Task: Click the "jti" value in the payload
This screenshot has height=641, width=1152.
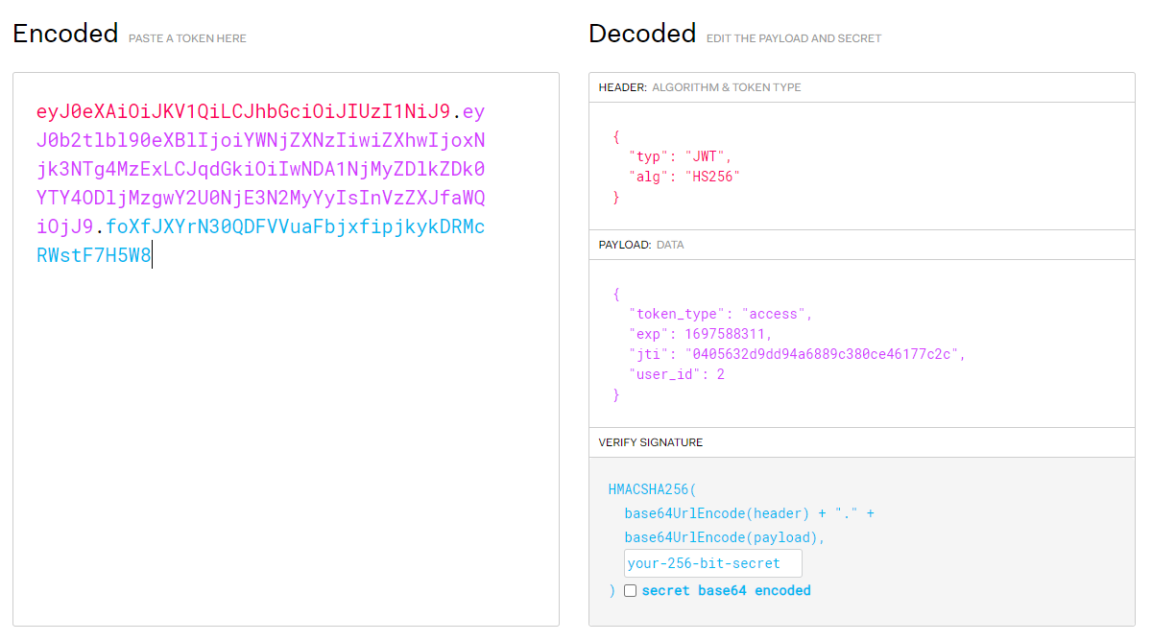Action: [824, 354]
